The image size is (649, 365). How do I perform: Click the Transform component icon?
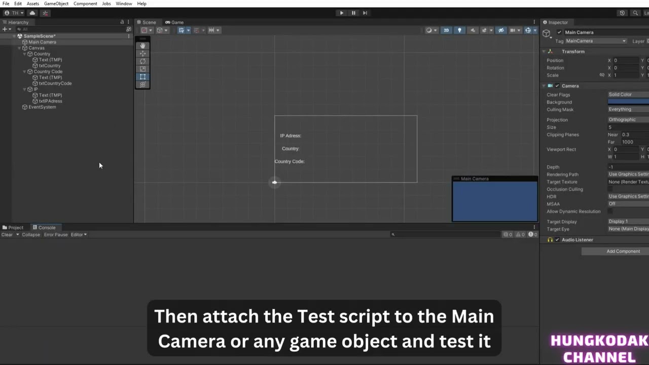coord(550,51)
